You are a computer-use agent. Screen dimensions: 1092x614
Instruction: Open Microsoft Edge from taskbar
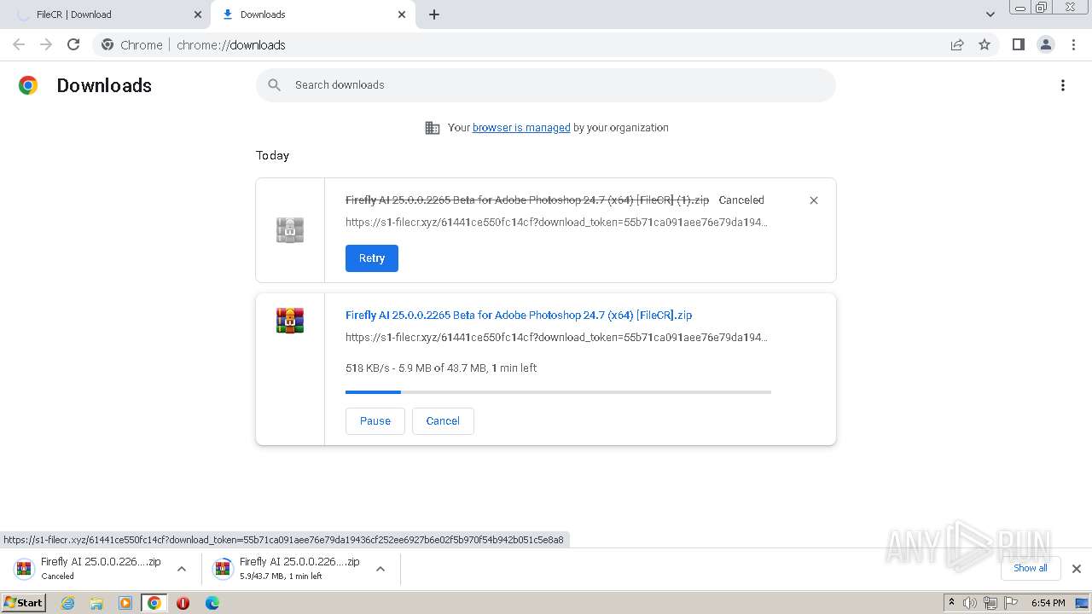pyautogui.click(x=212, y=603)
